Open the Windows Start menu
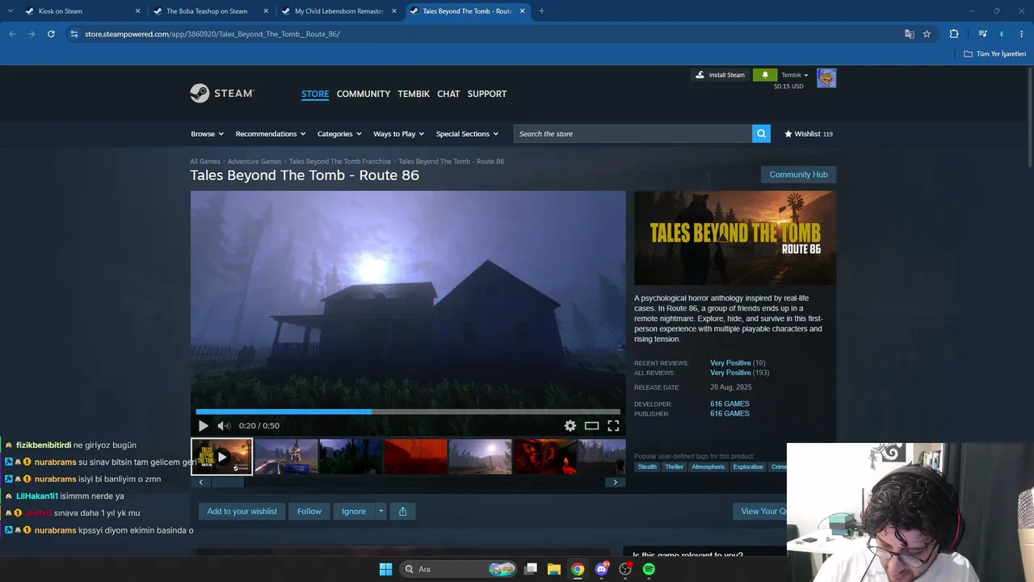This screenshot has height=582, width=1034. point(385,569)
